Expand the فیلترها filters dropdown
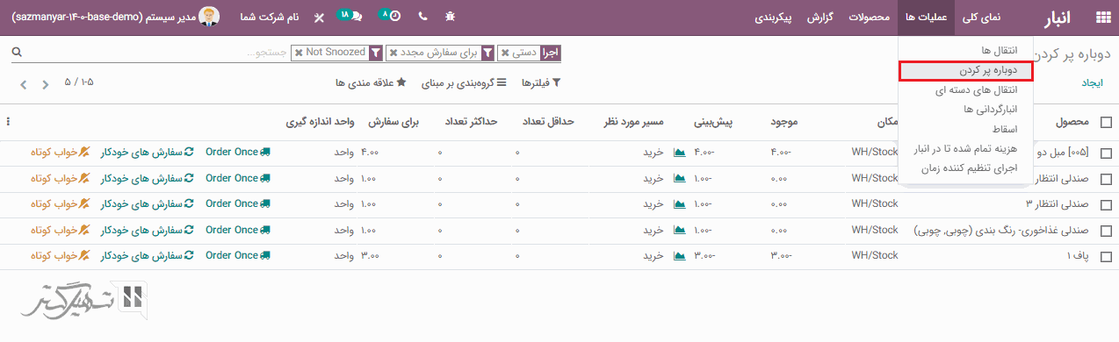The image size is (1119, 342). coord(541,82)
